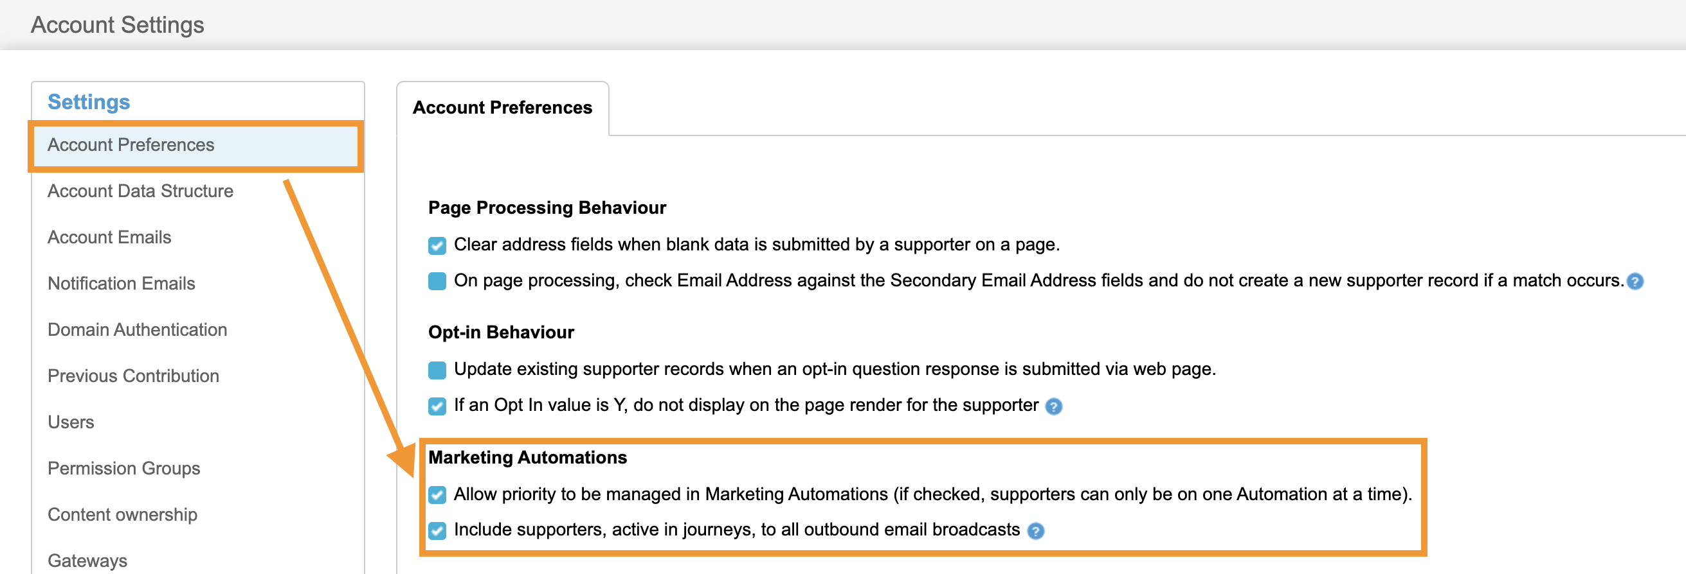Enable Secondary Email Address check checkbox
Image resolution: width=1686 pixels, height=574 pixels.
coord(437,281)
